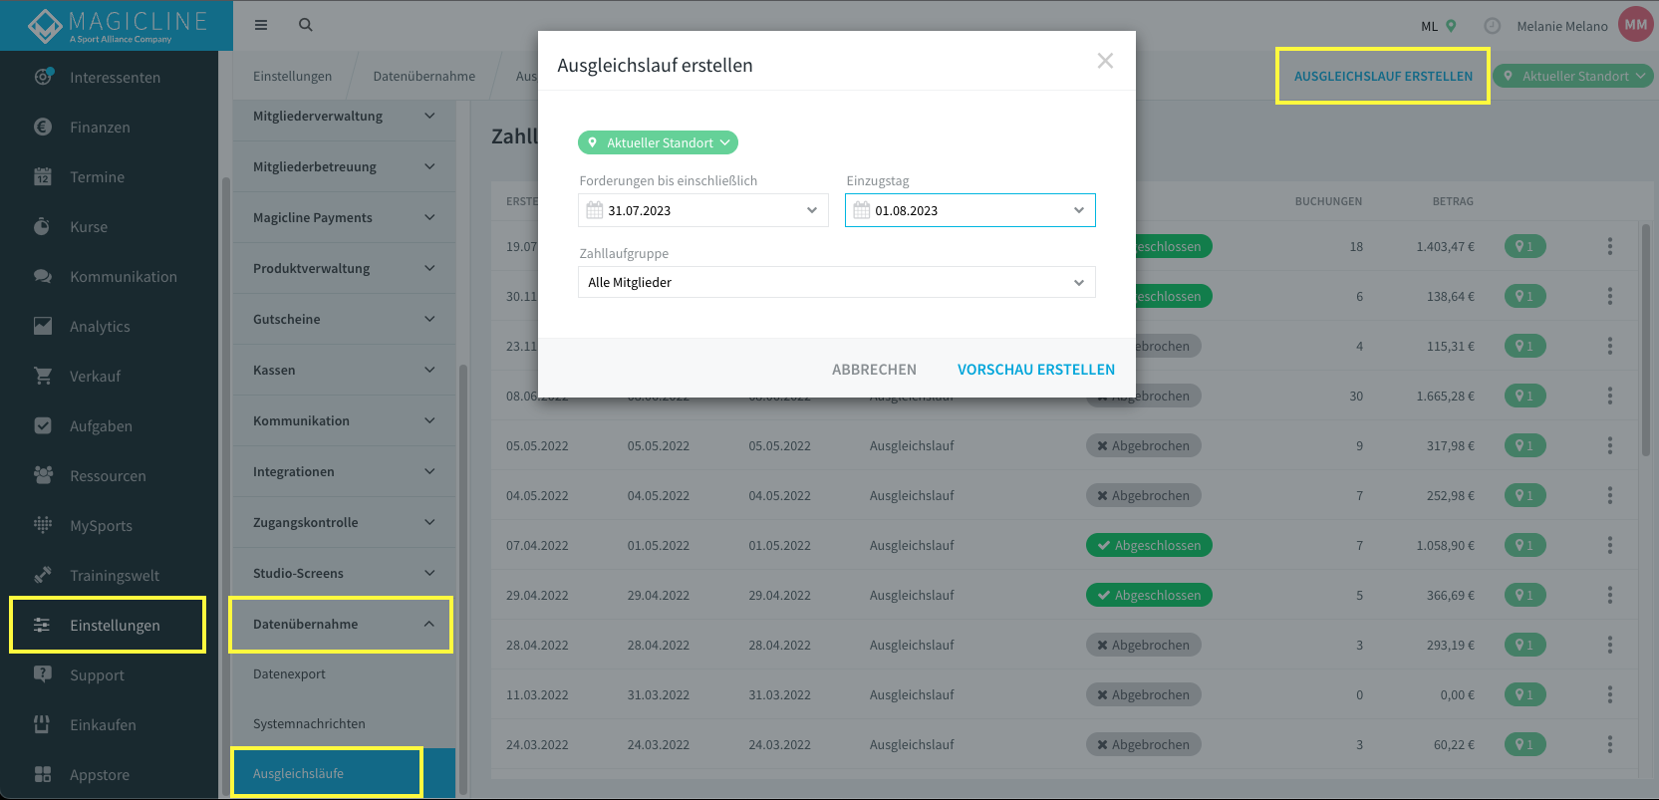1659x800 pixels.
Task: Open Analytics in the sidebar
Action: [100, 326]
